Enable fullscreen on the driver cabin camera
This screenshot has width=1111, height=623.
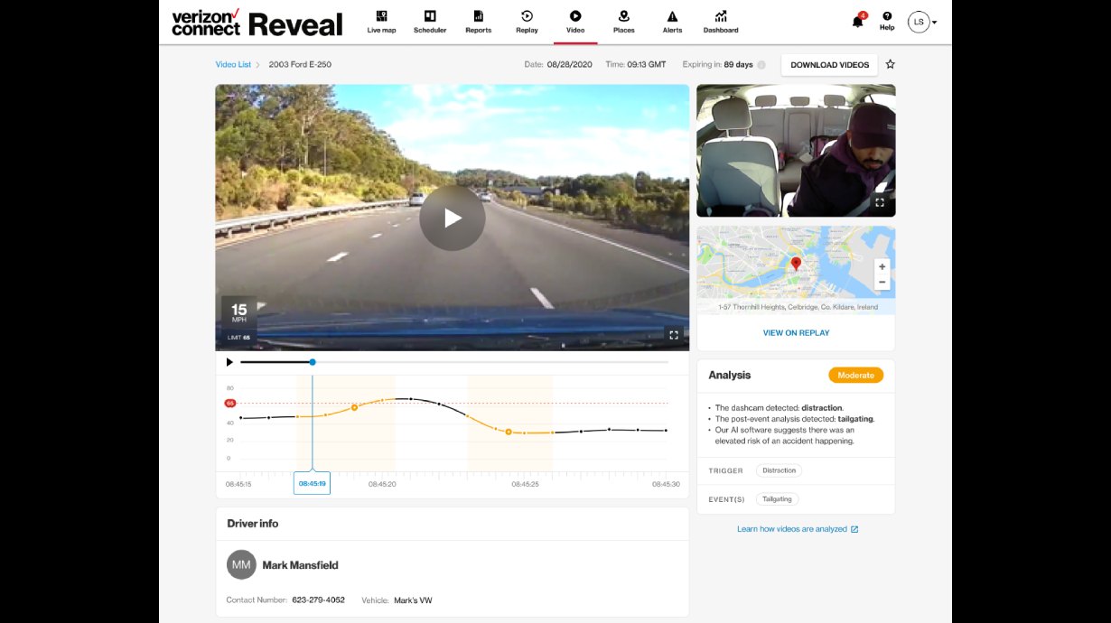click(x=879, y=202)
